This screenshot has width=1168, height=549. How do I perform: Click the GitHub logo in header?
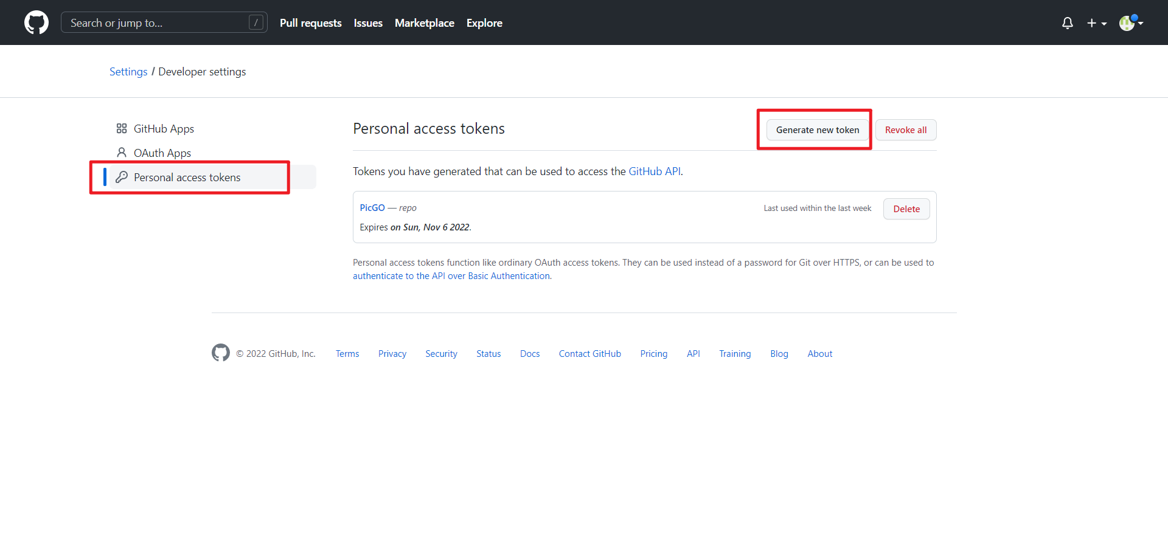tap(36, 22)
